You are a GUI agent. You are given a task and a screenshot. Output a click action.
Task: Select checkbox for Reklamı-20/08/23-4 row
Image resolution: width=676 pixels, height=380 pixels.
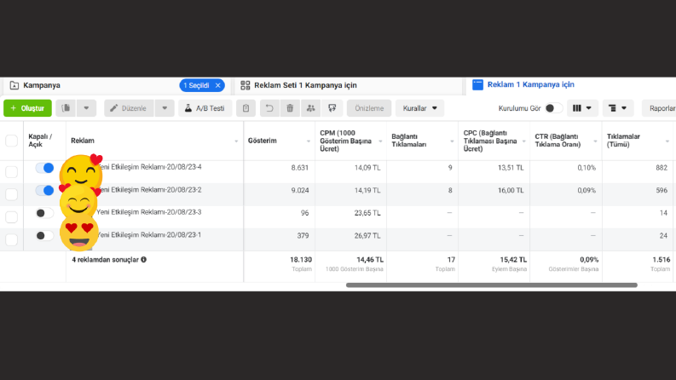(12, 172)
